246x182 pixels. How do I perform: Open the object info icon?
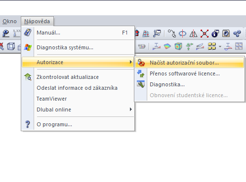(x=215, y=34)
